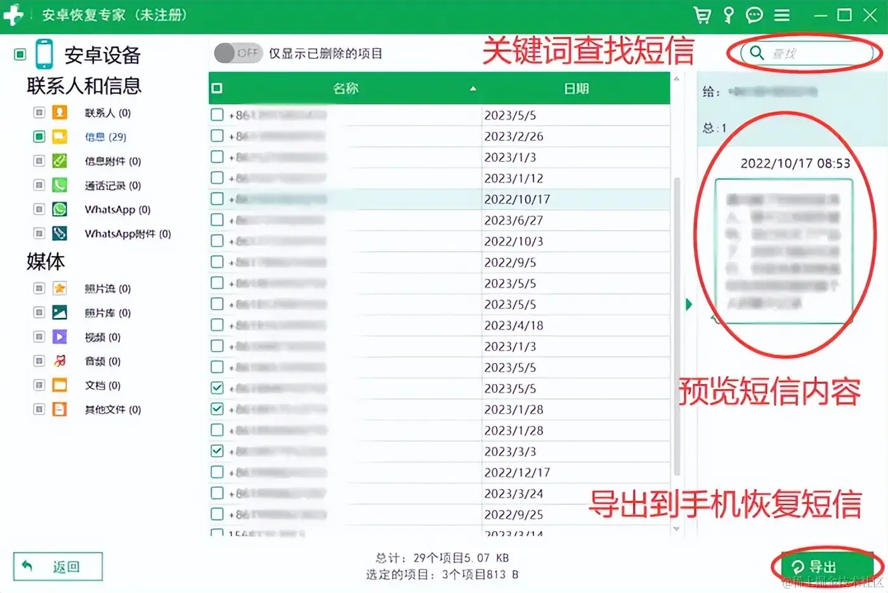The height and width of the screenshot is (593, 888).
Task: Click the list scrollbar down arrow
Action: tap(676, 529)
